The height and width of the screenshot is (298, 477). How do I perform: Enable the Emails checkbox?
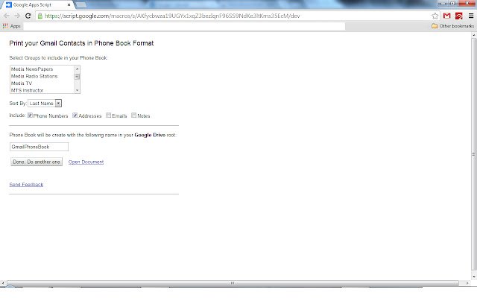(x=108, y=115)
